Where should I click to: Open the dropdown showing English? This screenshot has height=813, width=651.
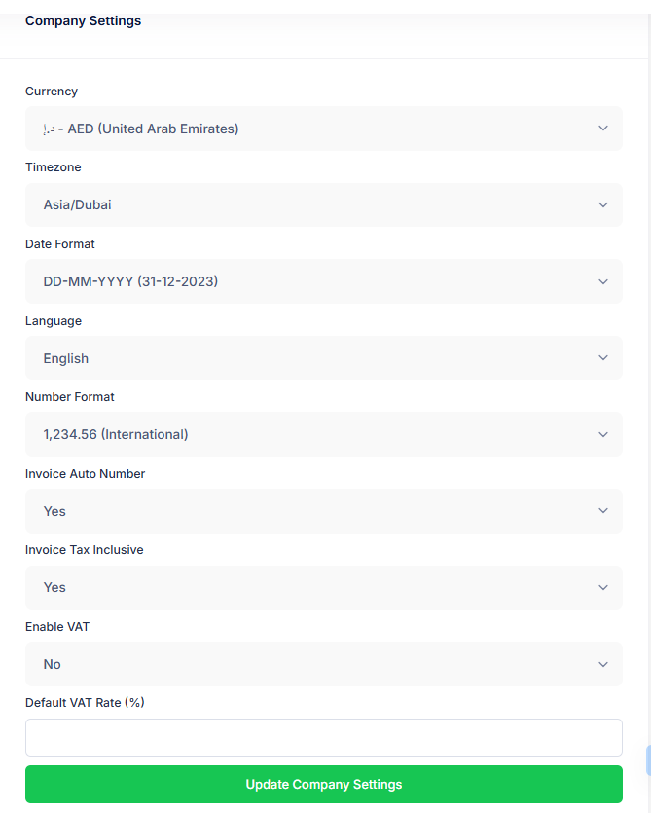[x=292, y=358]
